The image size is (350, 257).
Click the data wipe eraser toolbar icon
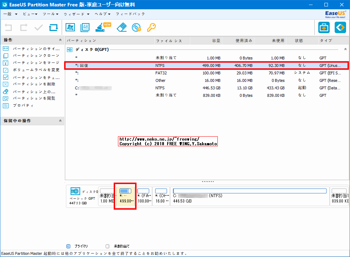[x=121, y=27]
